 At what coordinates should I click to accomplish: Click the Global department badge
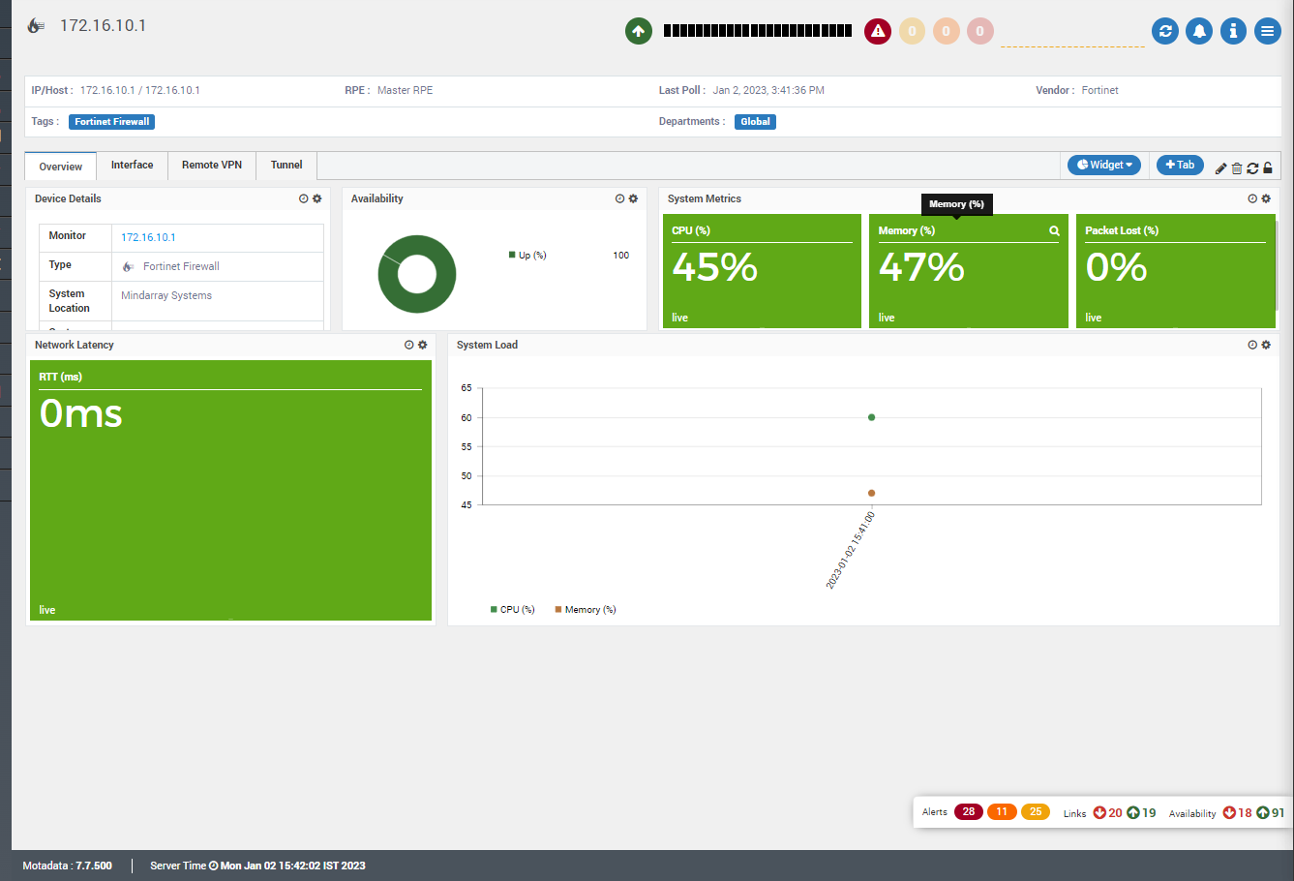tap(755, 122)
